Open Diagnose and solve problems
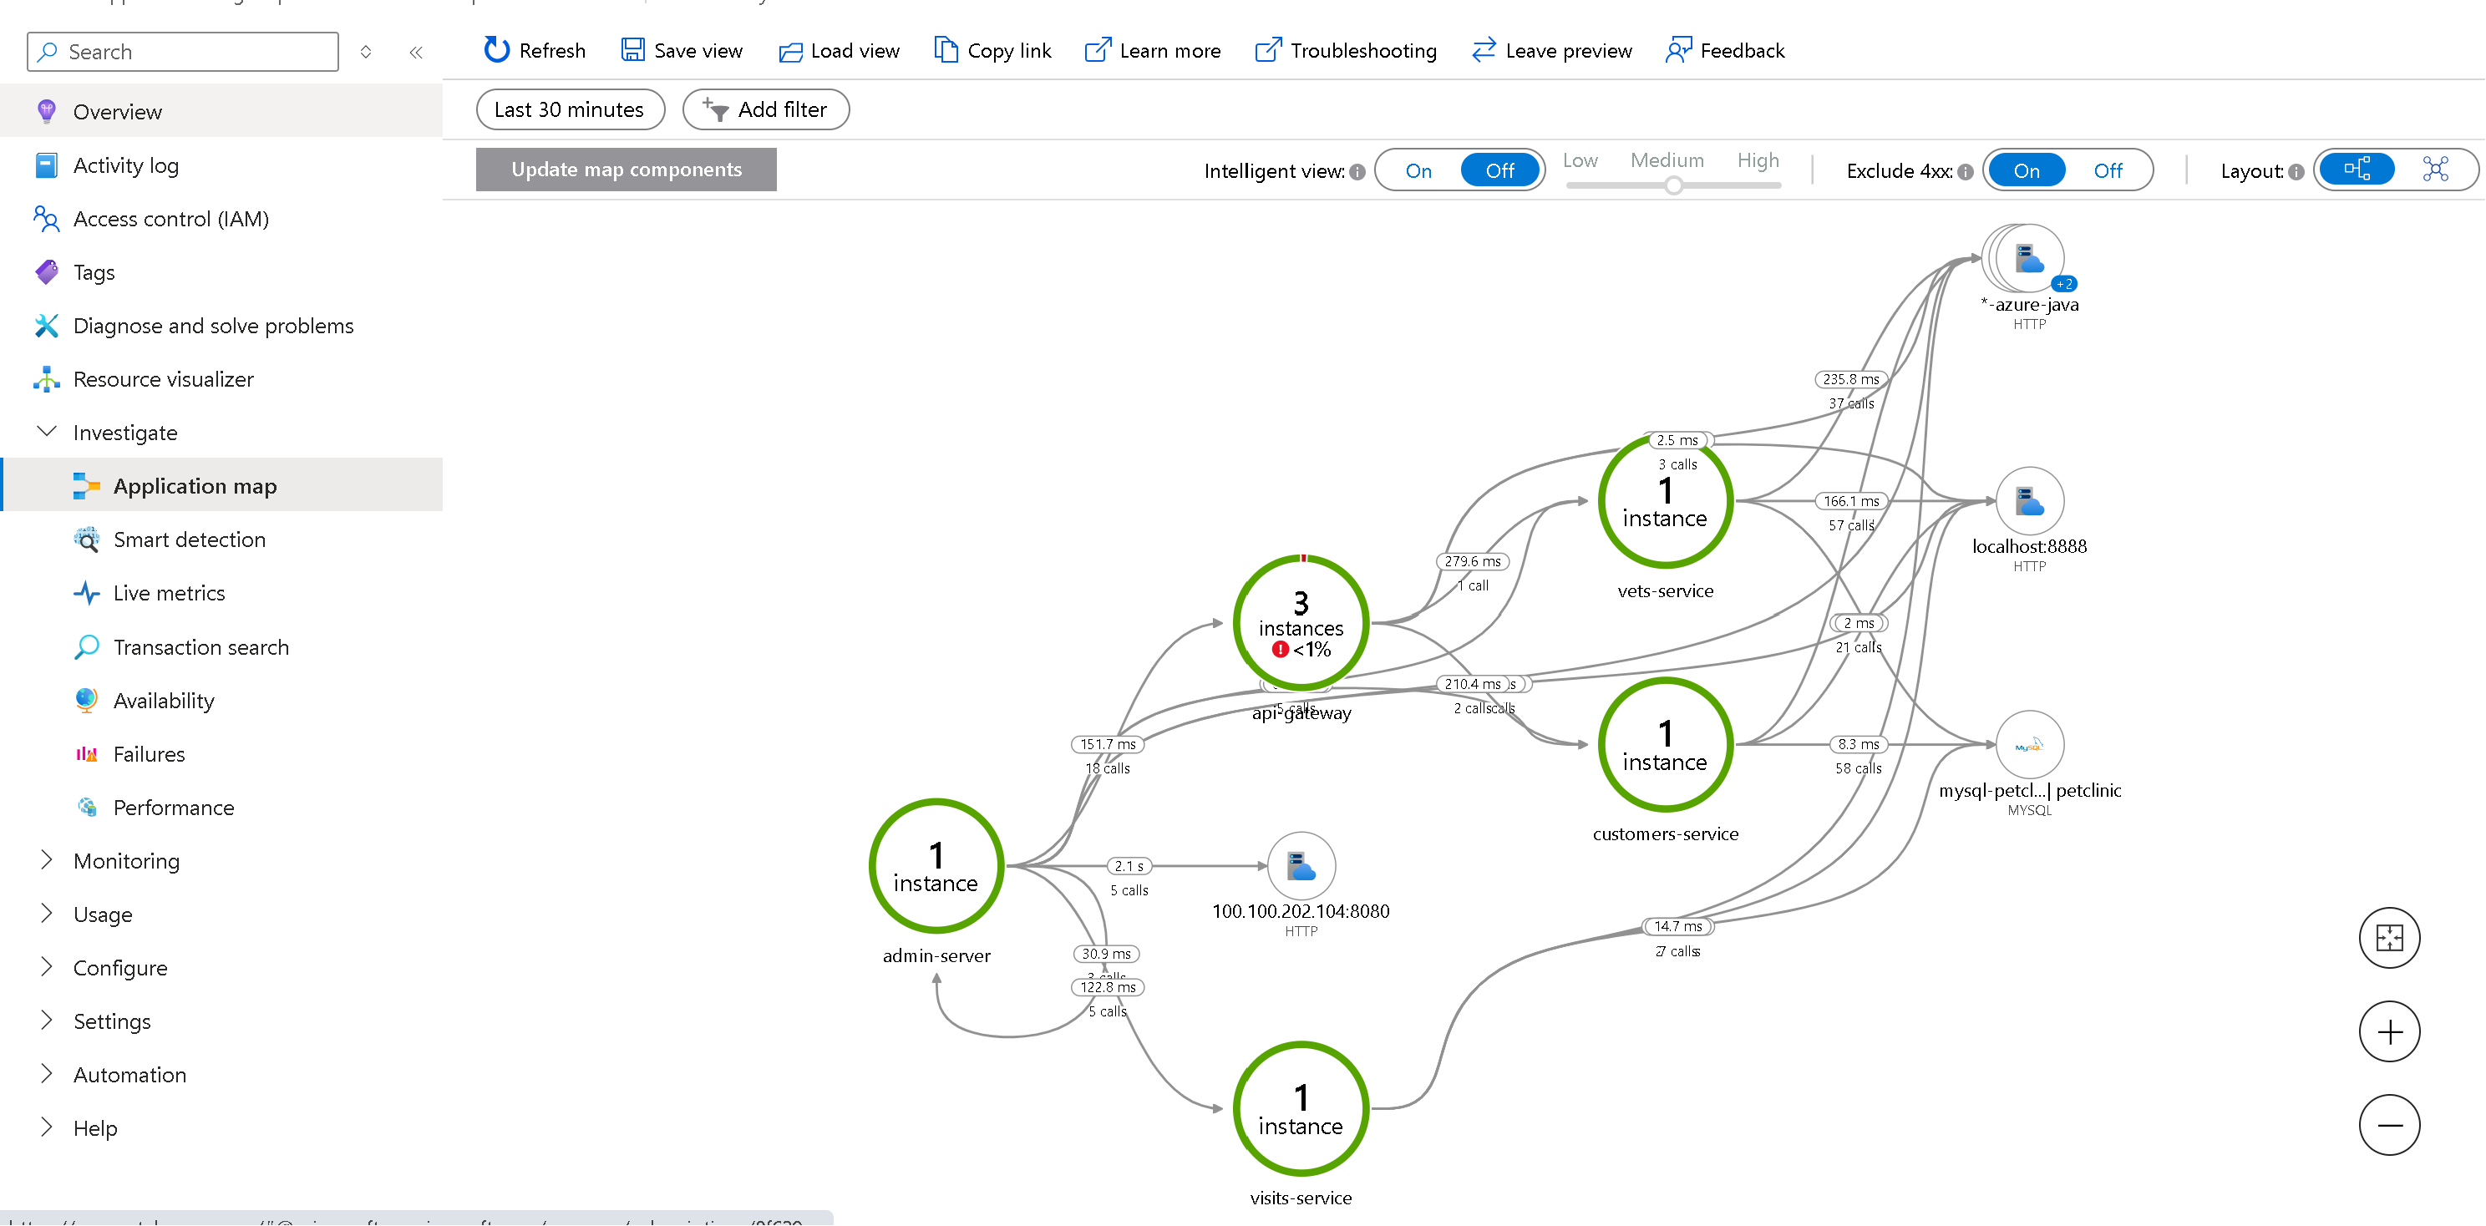 [x=221, y=325]
